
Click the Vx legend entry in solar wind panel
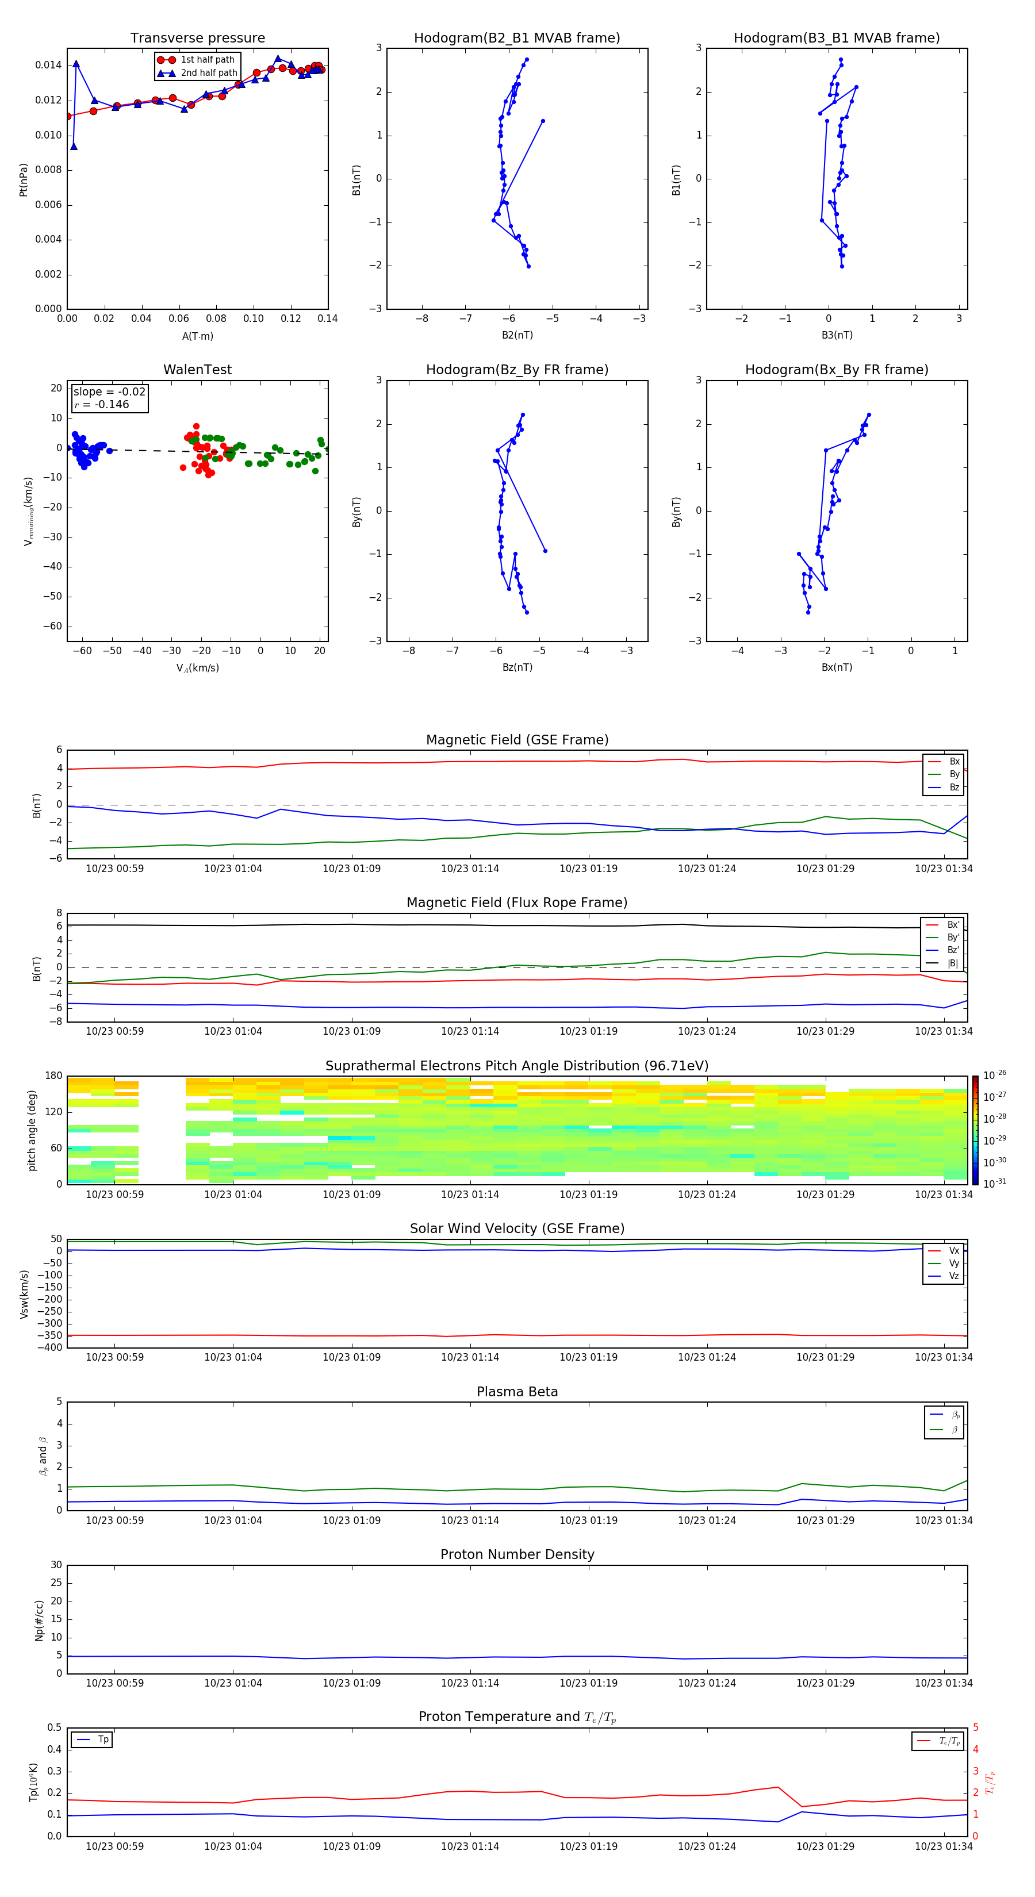coord(944,1250)
